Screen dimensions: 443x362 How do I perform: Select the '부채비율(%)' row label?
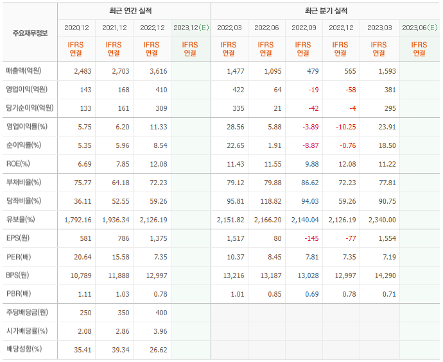pos(24,183)
